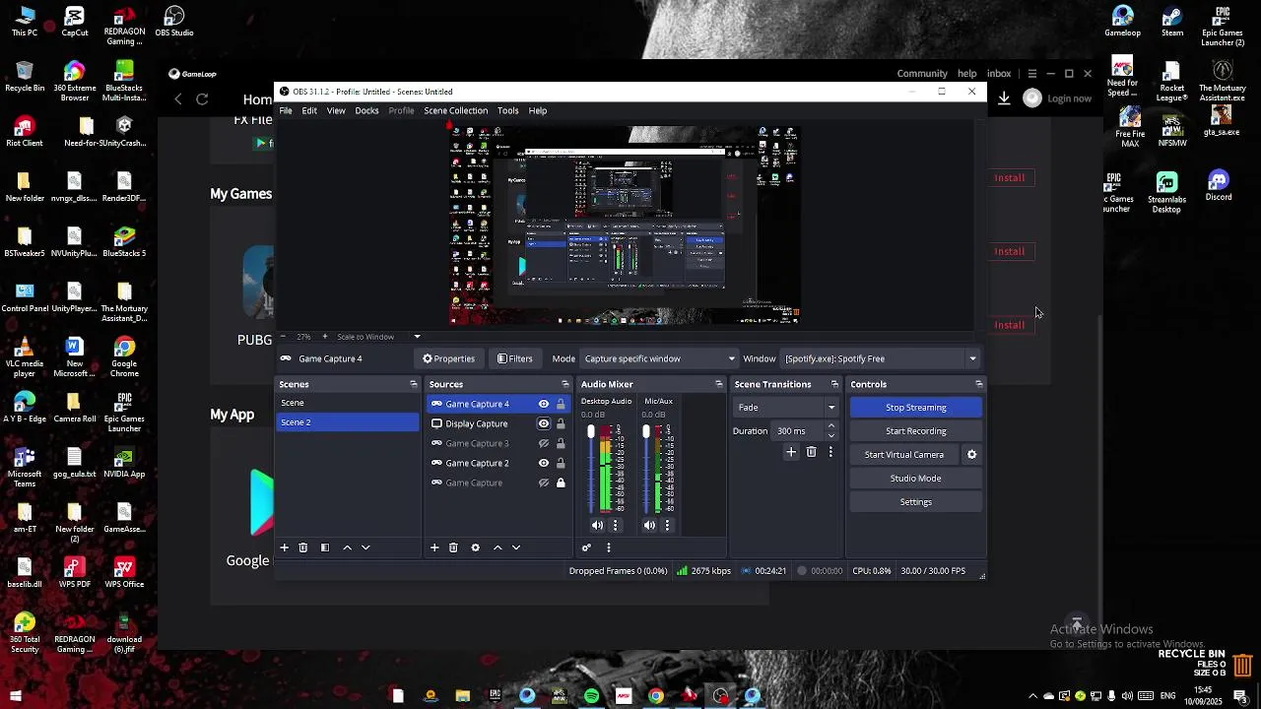Viewport: 1261px width, 709px height.
Task: Lock Game Capture 2 source
Action: point(561,463)
